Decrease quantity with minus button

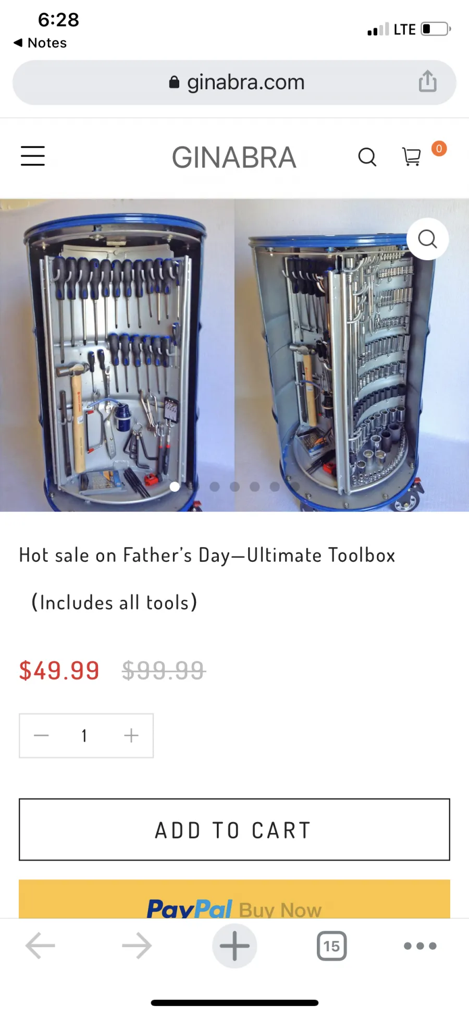coord(41,735)
